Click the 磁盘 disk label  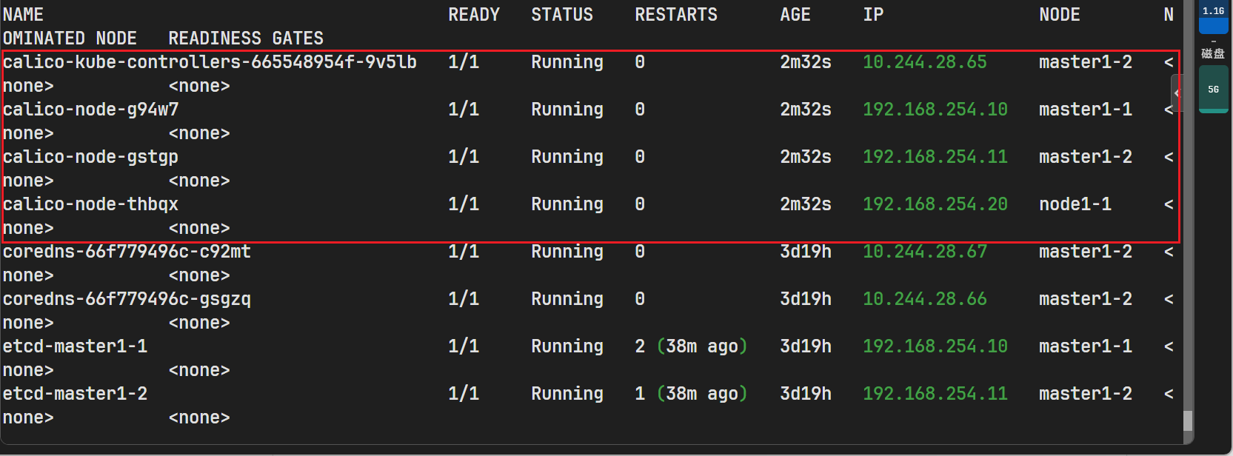1213,53
